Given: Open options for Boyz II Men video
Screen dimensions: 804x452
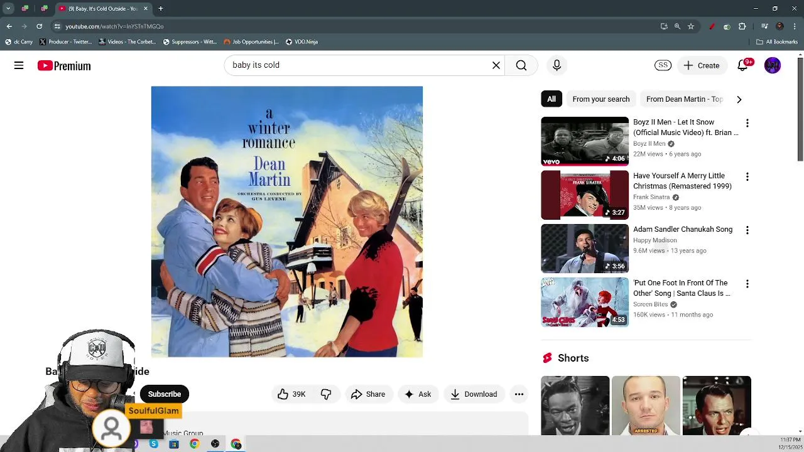Looking at the screenshot, I should coord(747,123).
